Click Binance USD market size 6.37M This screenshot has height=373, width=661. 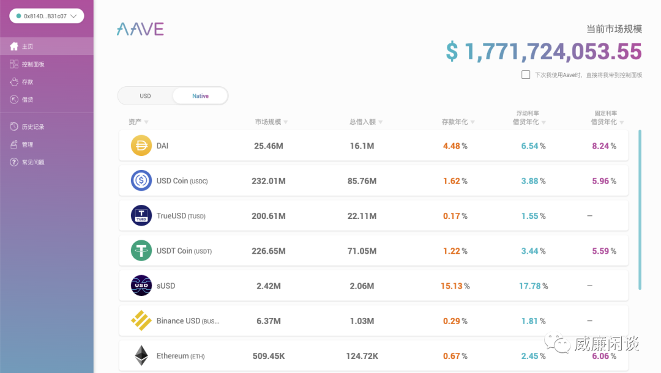coord(269,321)
